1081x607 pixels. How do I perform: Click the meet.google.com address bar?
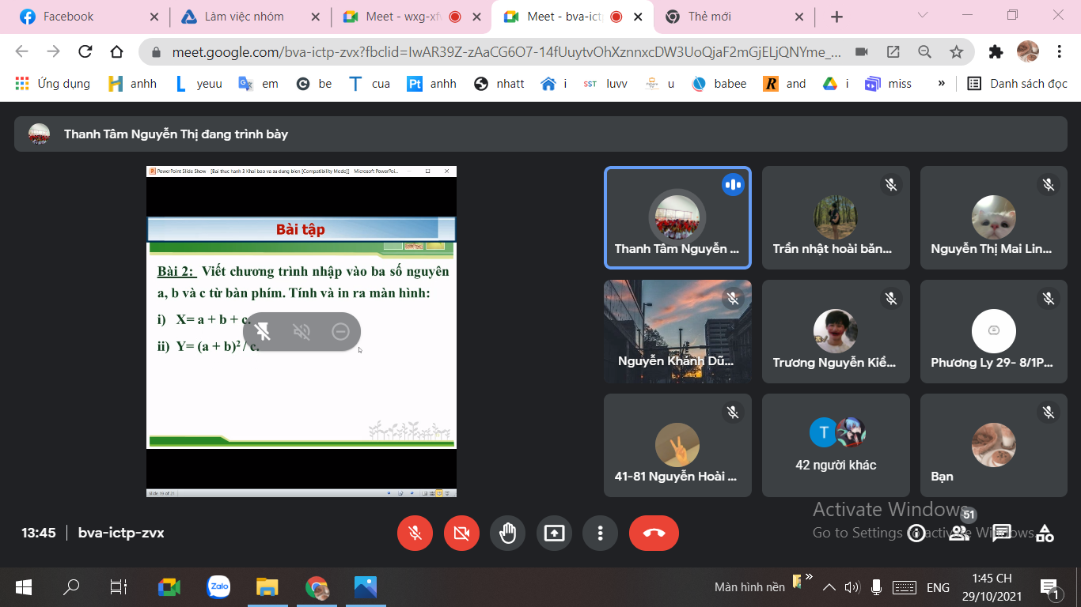coord(506,52)
